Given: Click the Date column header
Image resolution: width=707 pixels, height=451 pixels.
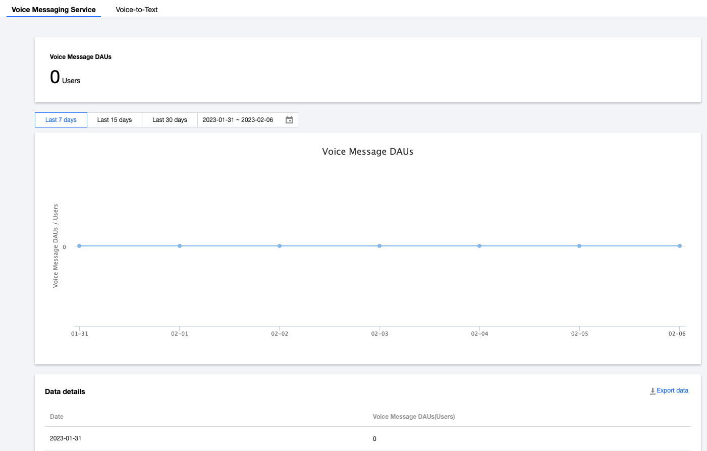Looking at the screenshot, I should pos(57,417).
